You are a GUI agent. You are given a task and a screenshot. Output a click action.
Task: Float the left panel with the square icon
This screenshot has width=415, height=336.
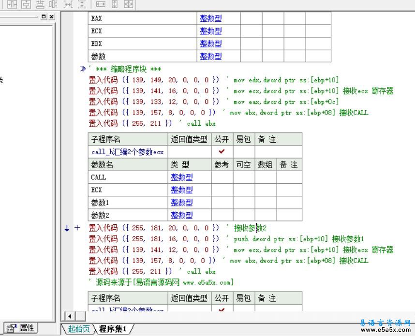44,16
